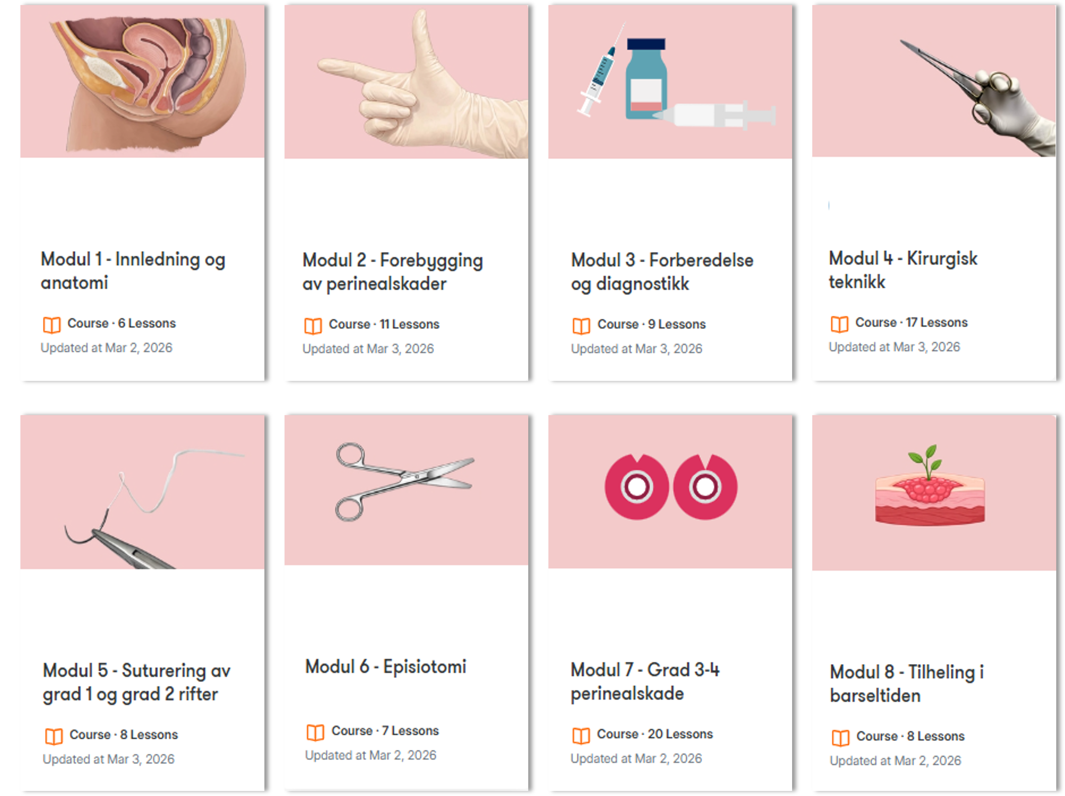Select the two red sphincter circles image
Image resolution: width=1065 pixels, height=796 pixels.
670,492
